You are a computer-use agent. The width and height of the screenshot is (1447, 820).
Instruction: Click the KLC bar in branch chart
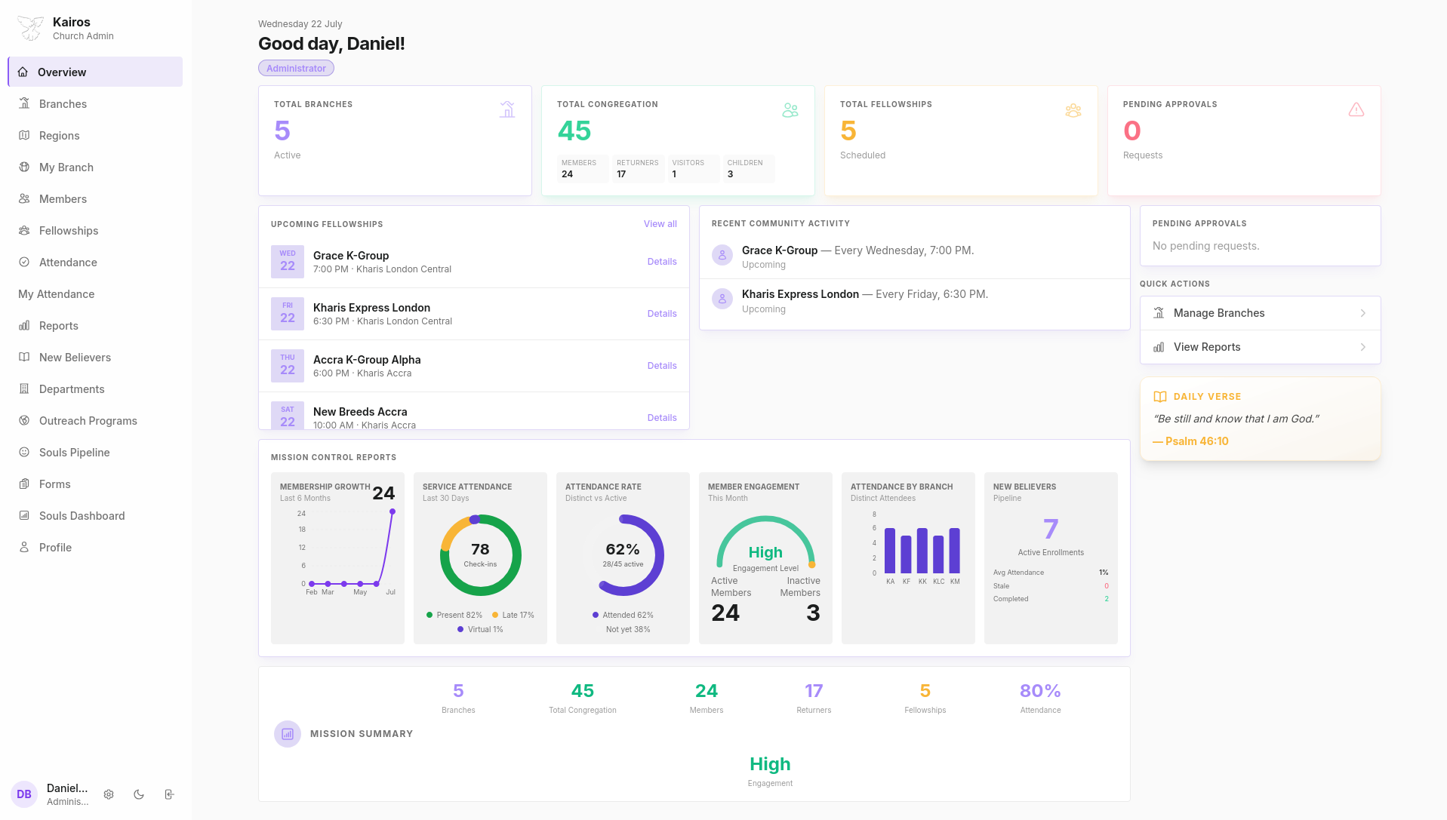938,554
